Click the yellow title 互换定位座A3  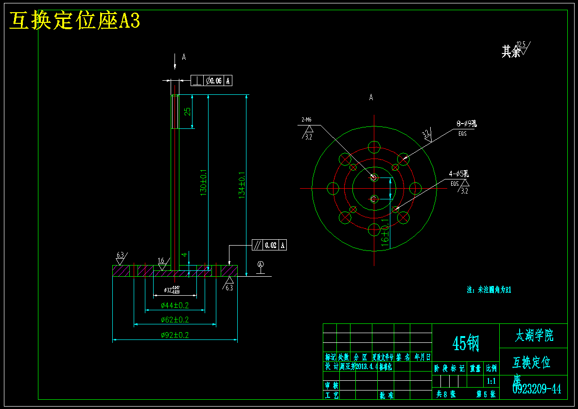tap(74, 20)
